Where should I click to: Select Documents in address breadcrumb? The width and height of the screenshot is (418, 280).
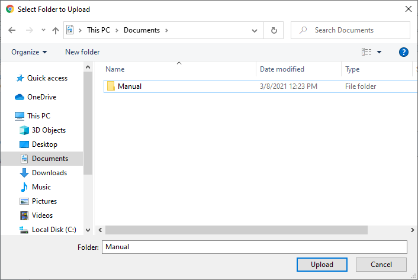142,30
